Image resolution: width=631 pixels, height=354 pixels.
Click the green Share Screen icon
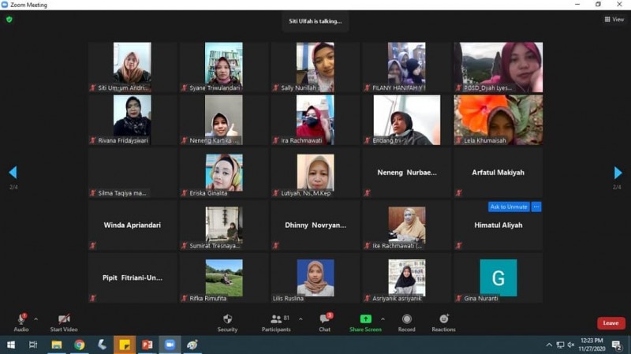tap(365, 319)
